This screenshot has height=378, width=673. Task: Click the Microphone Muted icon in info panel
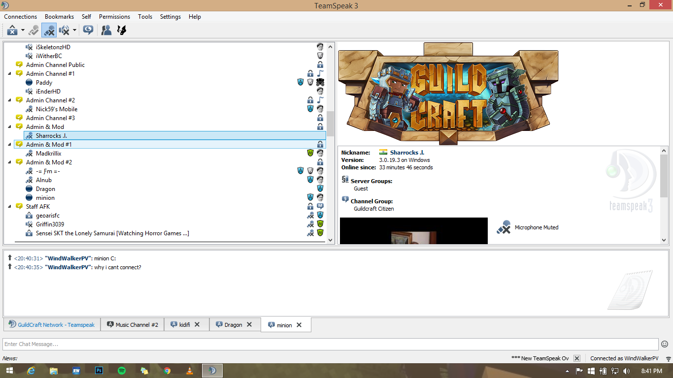pyautogui.click(x=504, y=227)
